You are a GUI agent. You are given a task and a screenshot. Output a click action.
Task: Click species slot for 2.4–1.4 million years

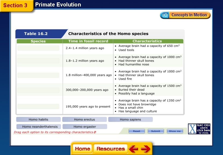click(38, 48)
